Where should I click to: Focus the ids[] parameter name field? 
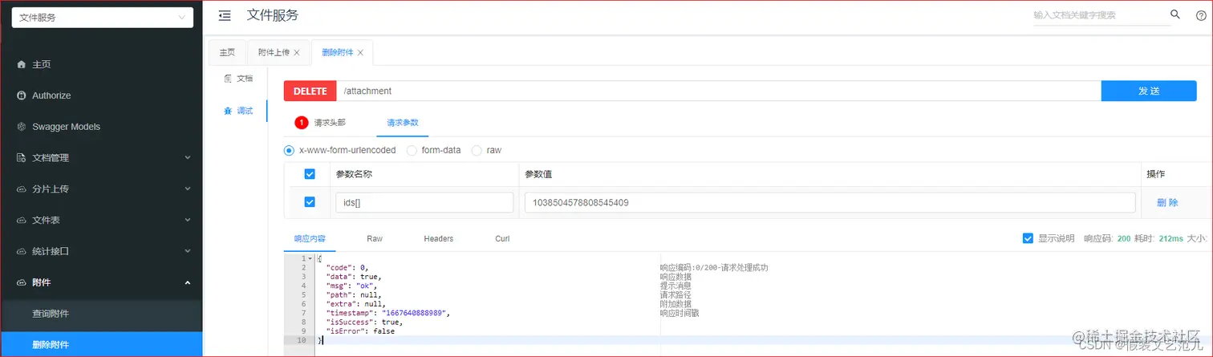pyautogui.click(x=424, y=203)
